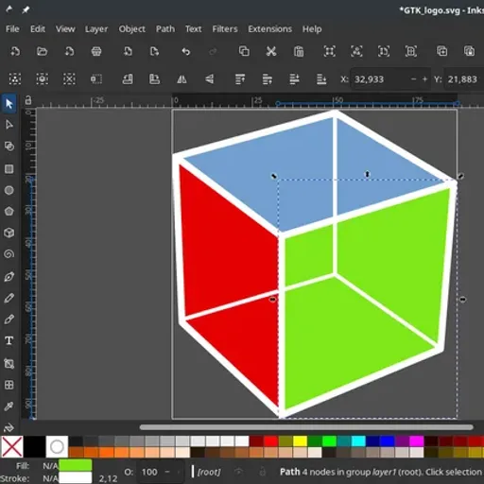Click the Duplicate selection icon

coord(441,51)
